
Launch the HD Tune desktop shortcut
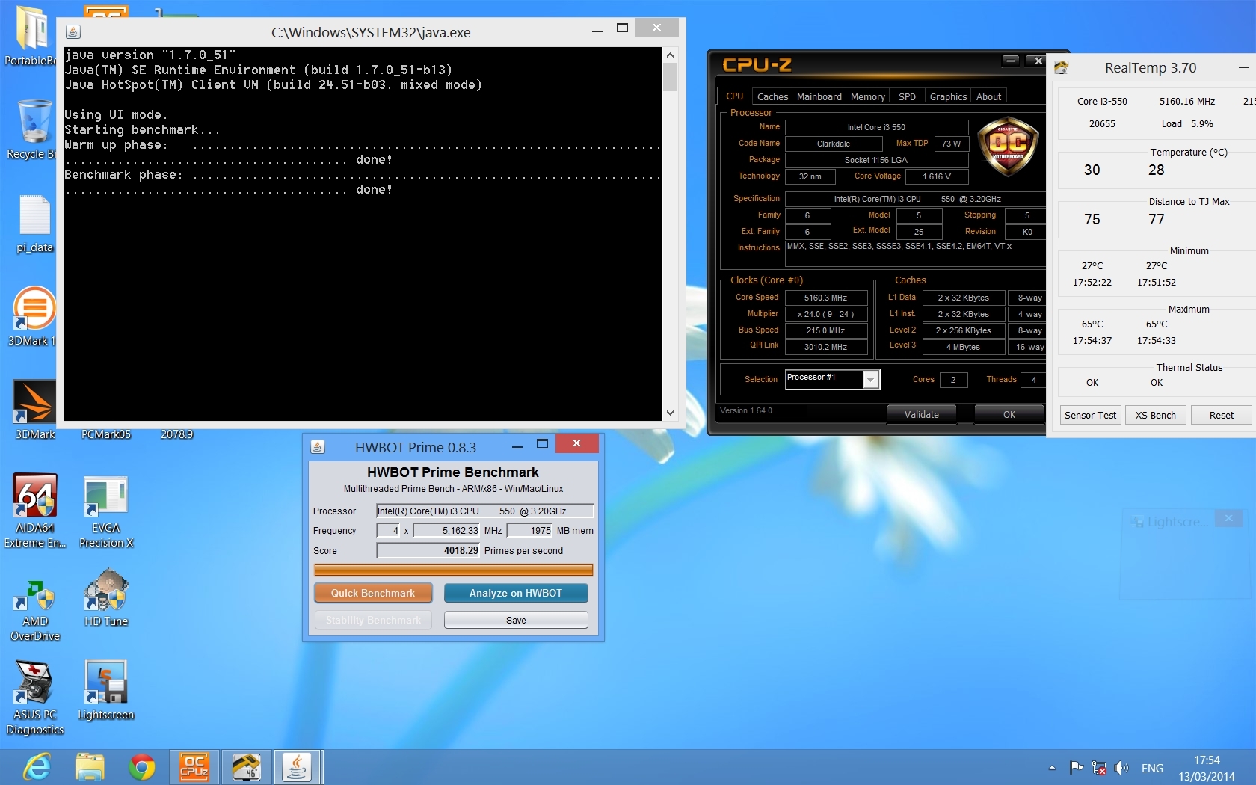click(x=106, y=597)
